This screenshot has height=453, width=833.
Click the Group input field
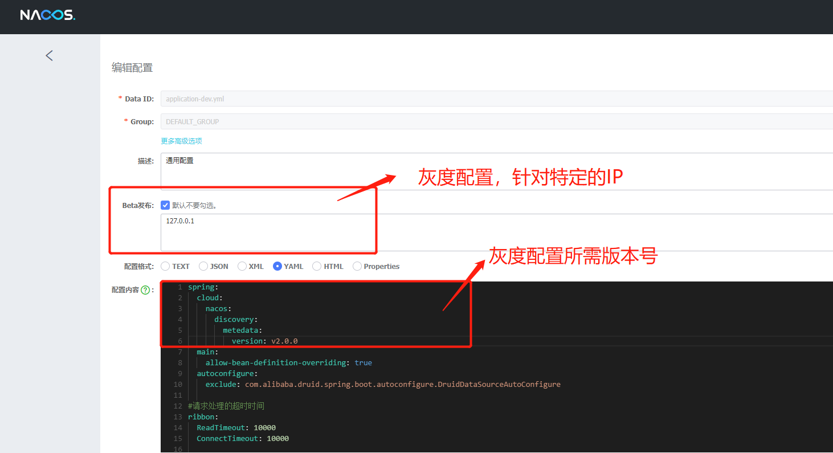click(x=496, y=121)
